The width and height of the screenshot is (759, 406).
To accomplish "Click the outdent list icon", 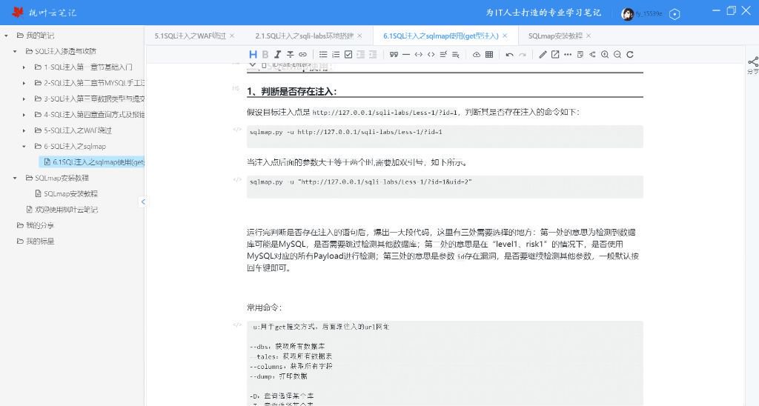I will 361,55.
